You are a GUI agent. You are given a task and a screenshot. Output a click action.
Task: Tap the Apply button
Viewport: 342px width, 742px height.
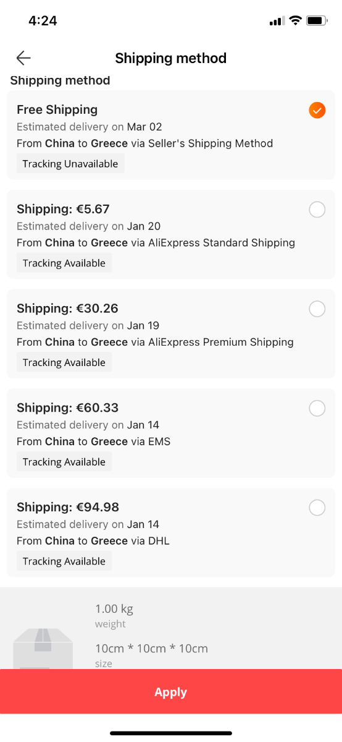[171, 692]
